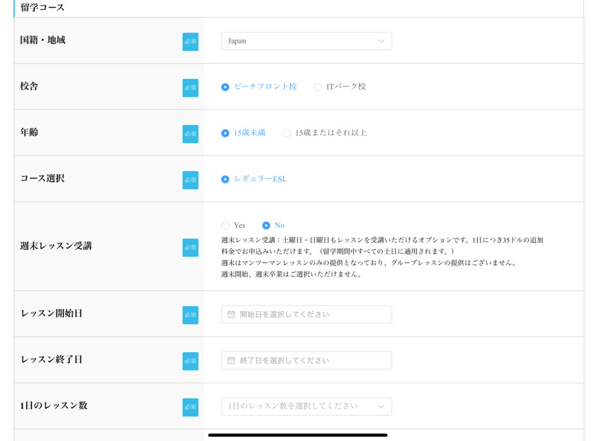Expand the 1日のレッスン数 dropdown
Viewport: 596px width, 441px height.
pyautogui.click(x=306, y=406)
